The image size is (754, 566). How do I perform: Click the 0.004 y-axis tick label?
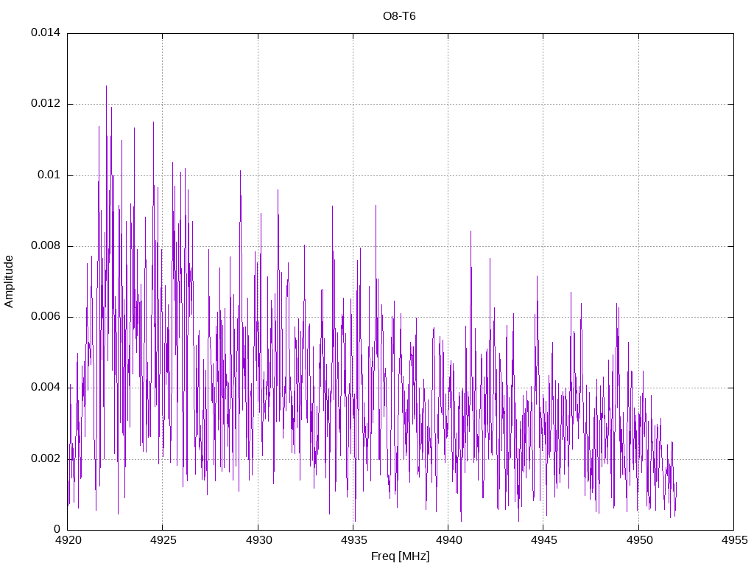tap(46, 387)
